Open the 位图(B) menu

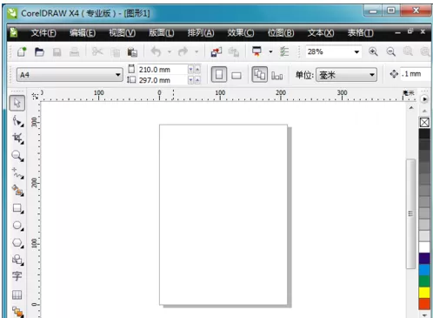(281, 33)
